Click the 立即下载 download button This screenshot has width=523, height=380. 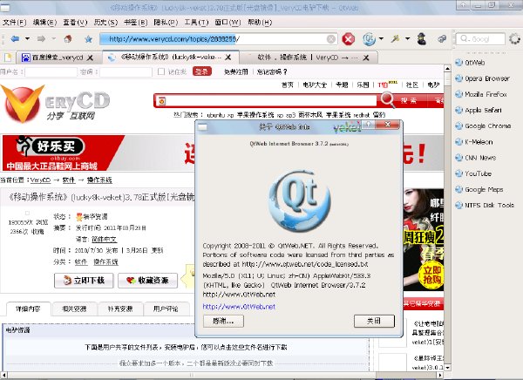point(84,281)
